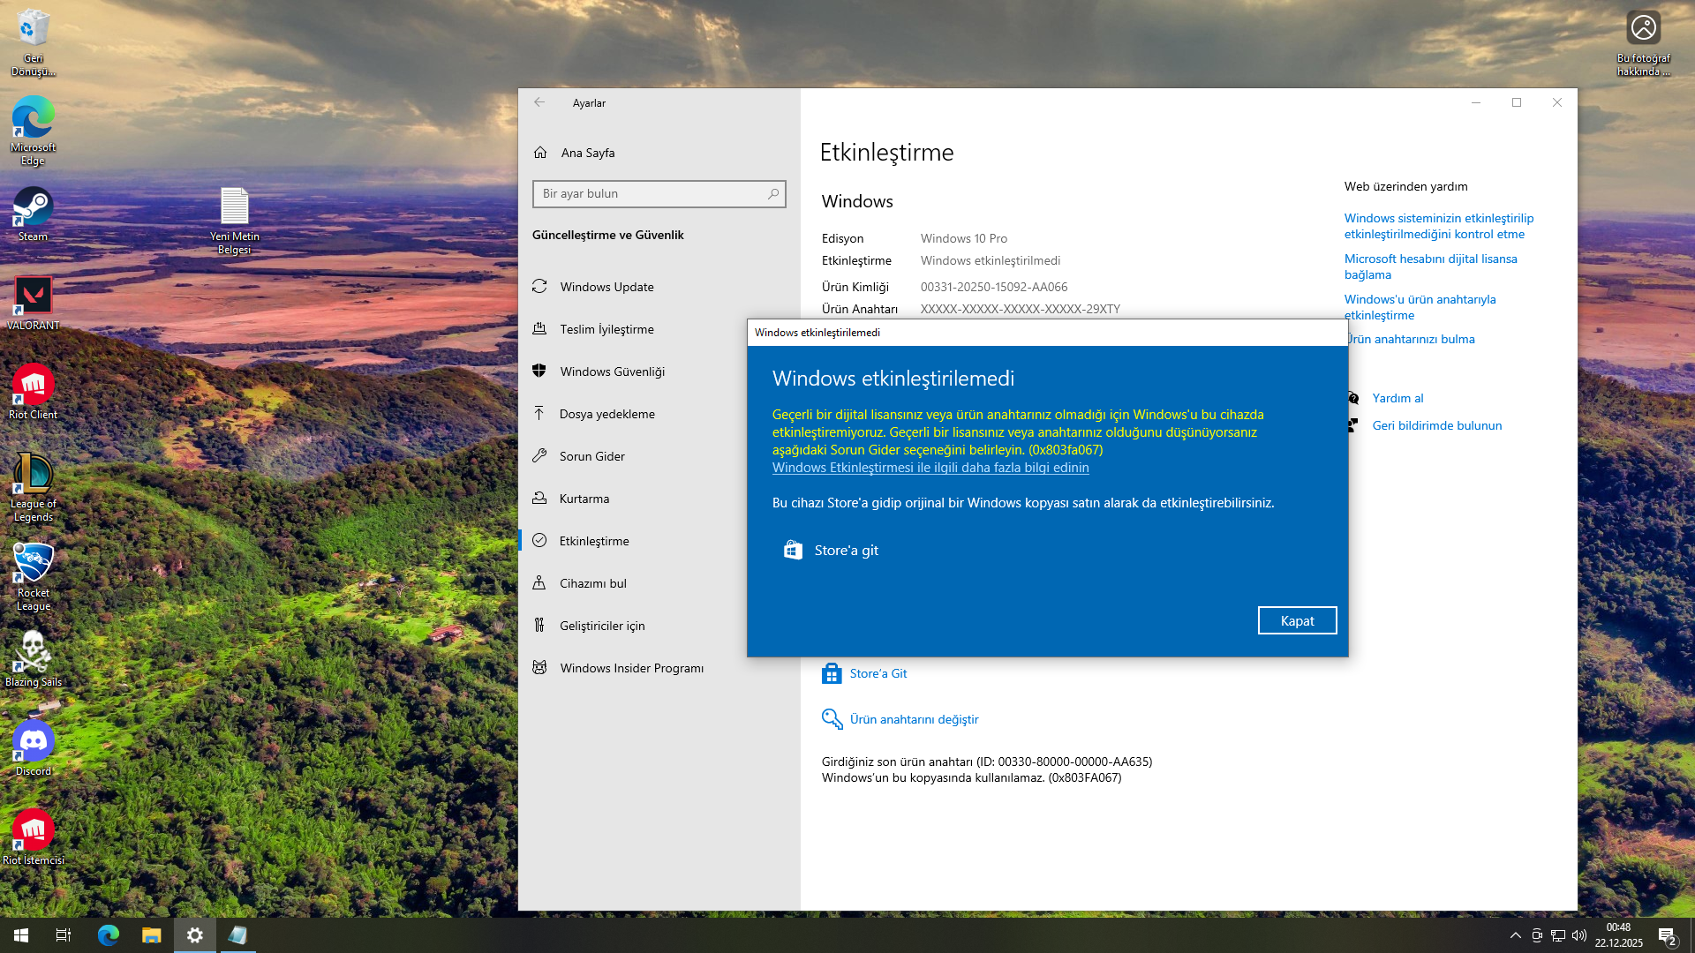Click the product ID 00331-20250-15092-AA066
Viewport: 1695px width, 953px height.
click(994, 287)
